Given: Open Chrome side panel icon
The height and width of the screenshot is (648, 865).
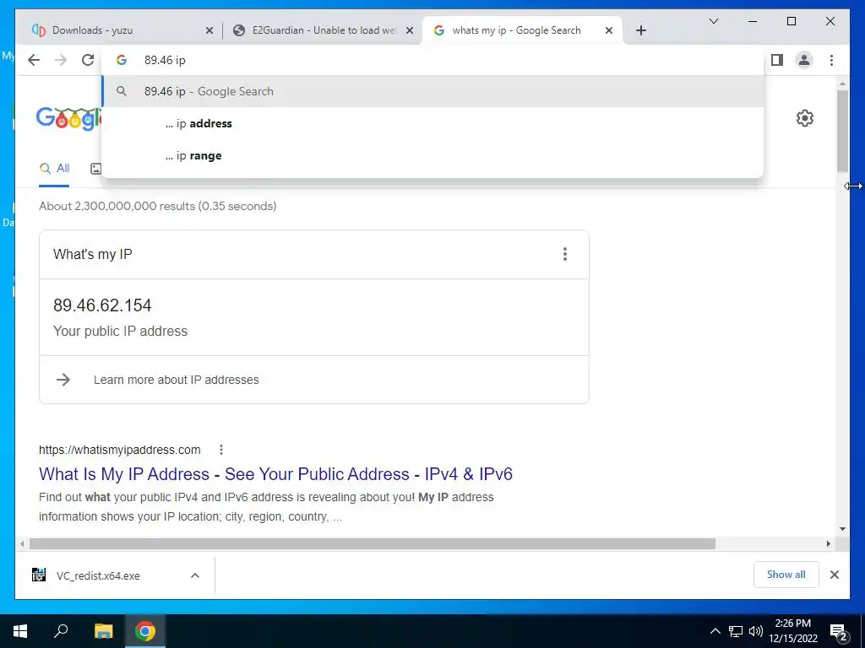Looking at the screenshot, I should click(x=777, y=60).
